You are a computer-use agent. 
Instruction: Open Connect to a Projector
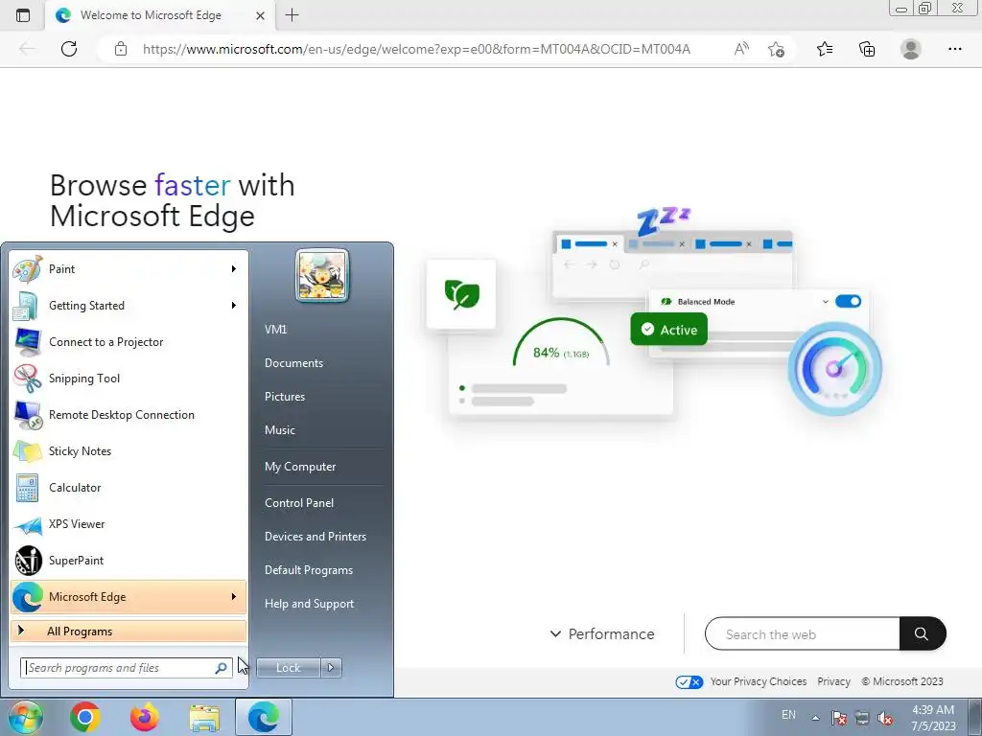(129, 342)
